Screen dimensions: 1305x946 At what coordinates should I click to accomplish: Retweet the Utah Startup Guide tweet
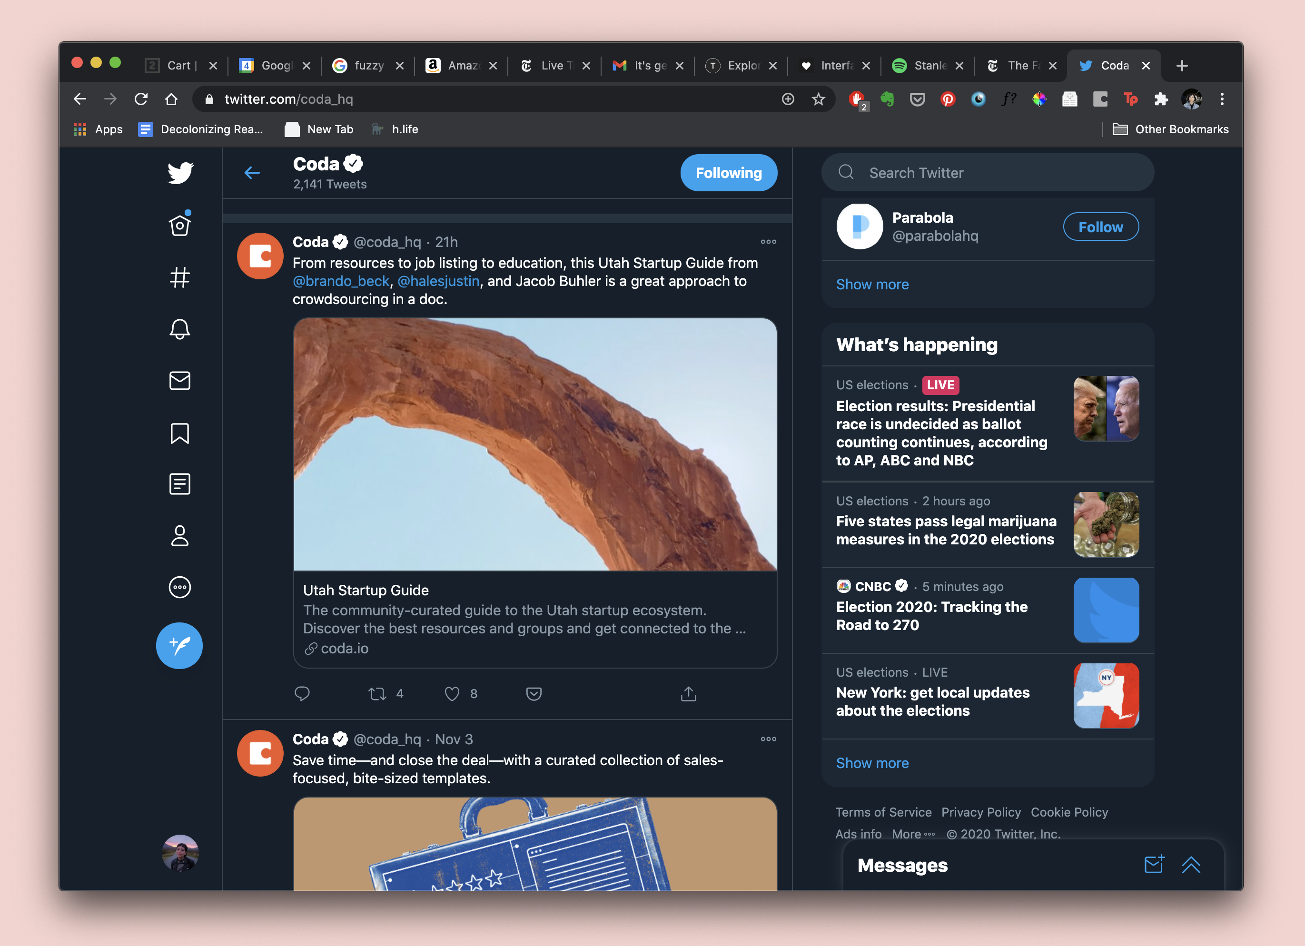[377, 694]
